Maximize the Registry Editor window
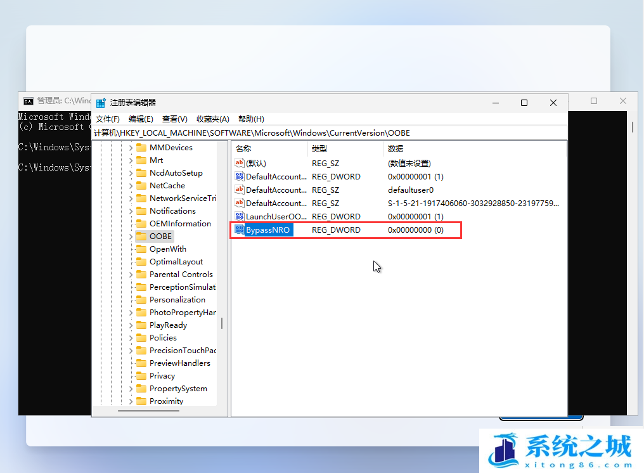 524,103
